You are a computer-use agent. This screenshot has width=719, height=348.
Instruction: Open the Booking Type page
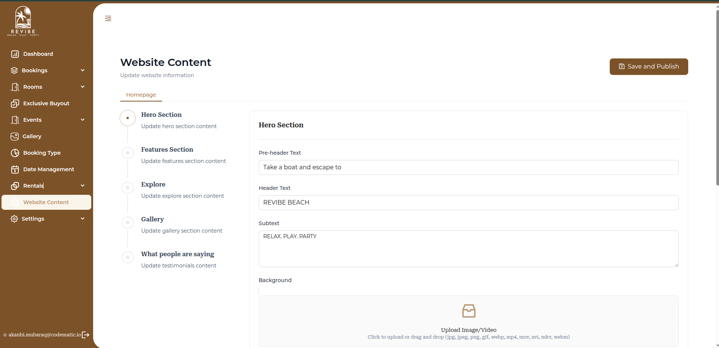tap(47, 153)
